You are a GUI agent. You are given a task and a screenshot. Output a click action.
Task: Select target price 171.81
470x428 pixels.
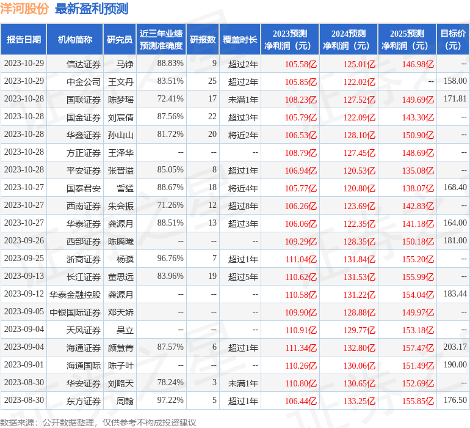click(455, 98)
